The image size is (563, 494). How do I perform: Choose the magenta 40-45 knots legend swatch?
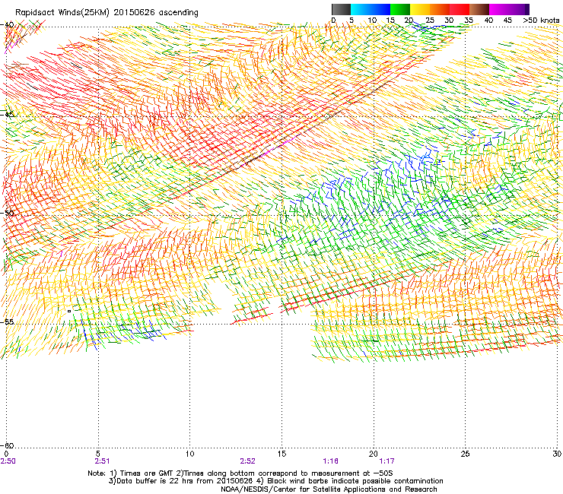[x=499, y=9]
